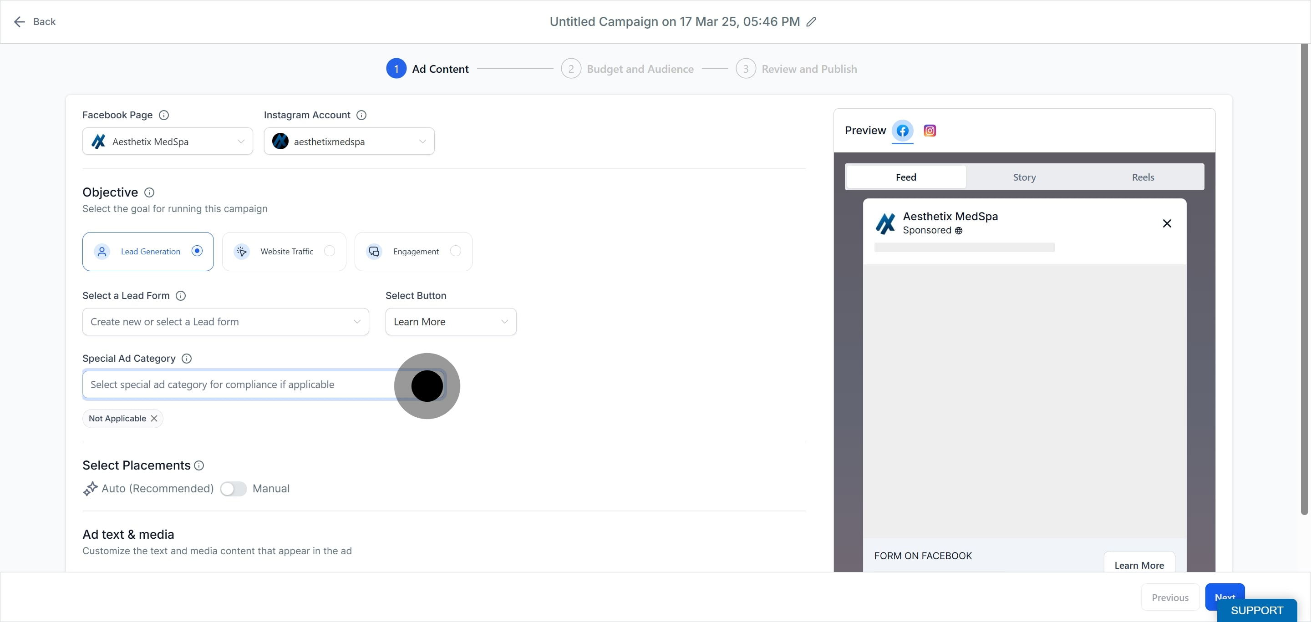Show Select Placements info icon

tap(199, 465)
